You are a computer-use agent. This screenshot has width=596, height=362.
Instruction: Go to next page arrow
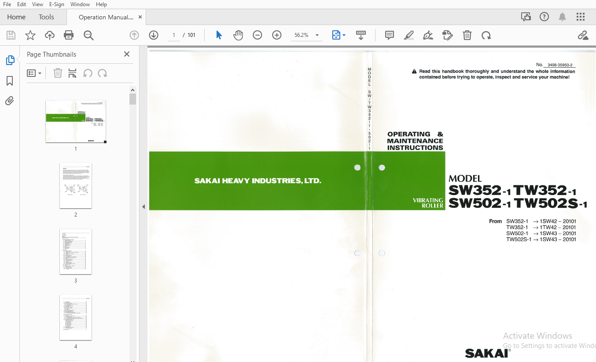coord(154,35)
